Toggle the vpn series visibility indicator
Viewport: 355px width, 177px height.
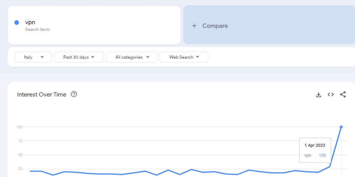(17, 22)
